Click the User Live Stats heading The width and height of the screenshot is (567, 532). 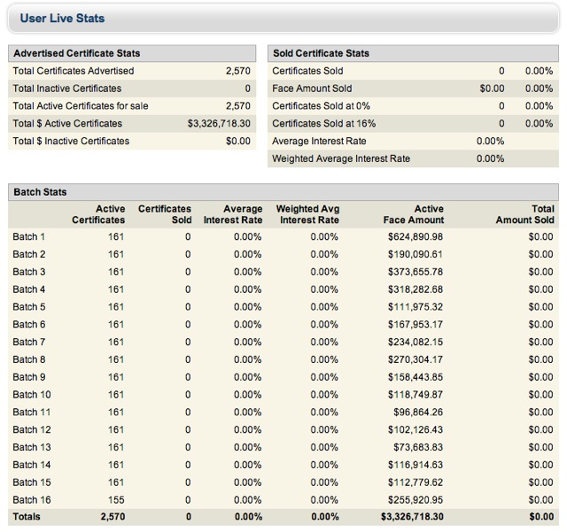click(x=62, y=19)
